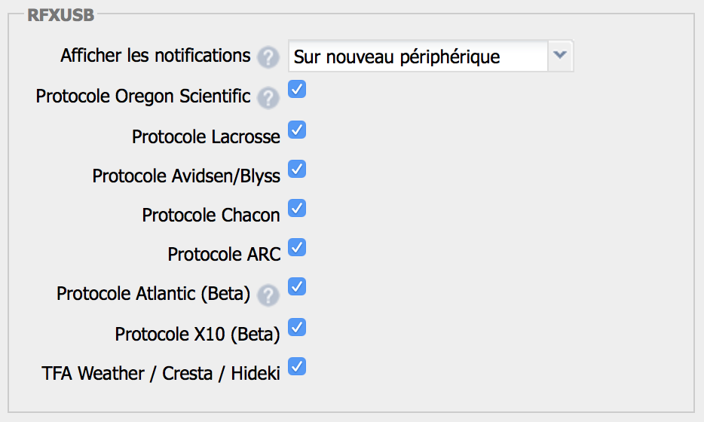Expand the notifications dropdown arrow

tap(560, 56)
